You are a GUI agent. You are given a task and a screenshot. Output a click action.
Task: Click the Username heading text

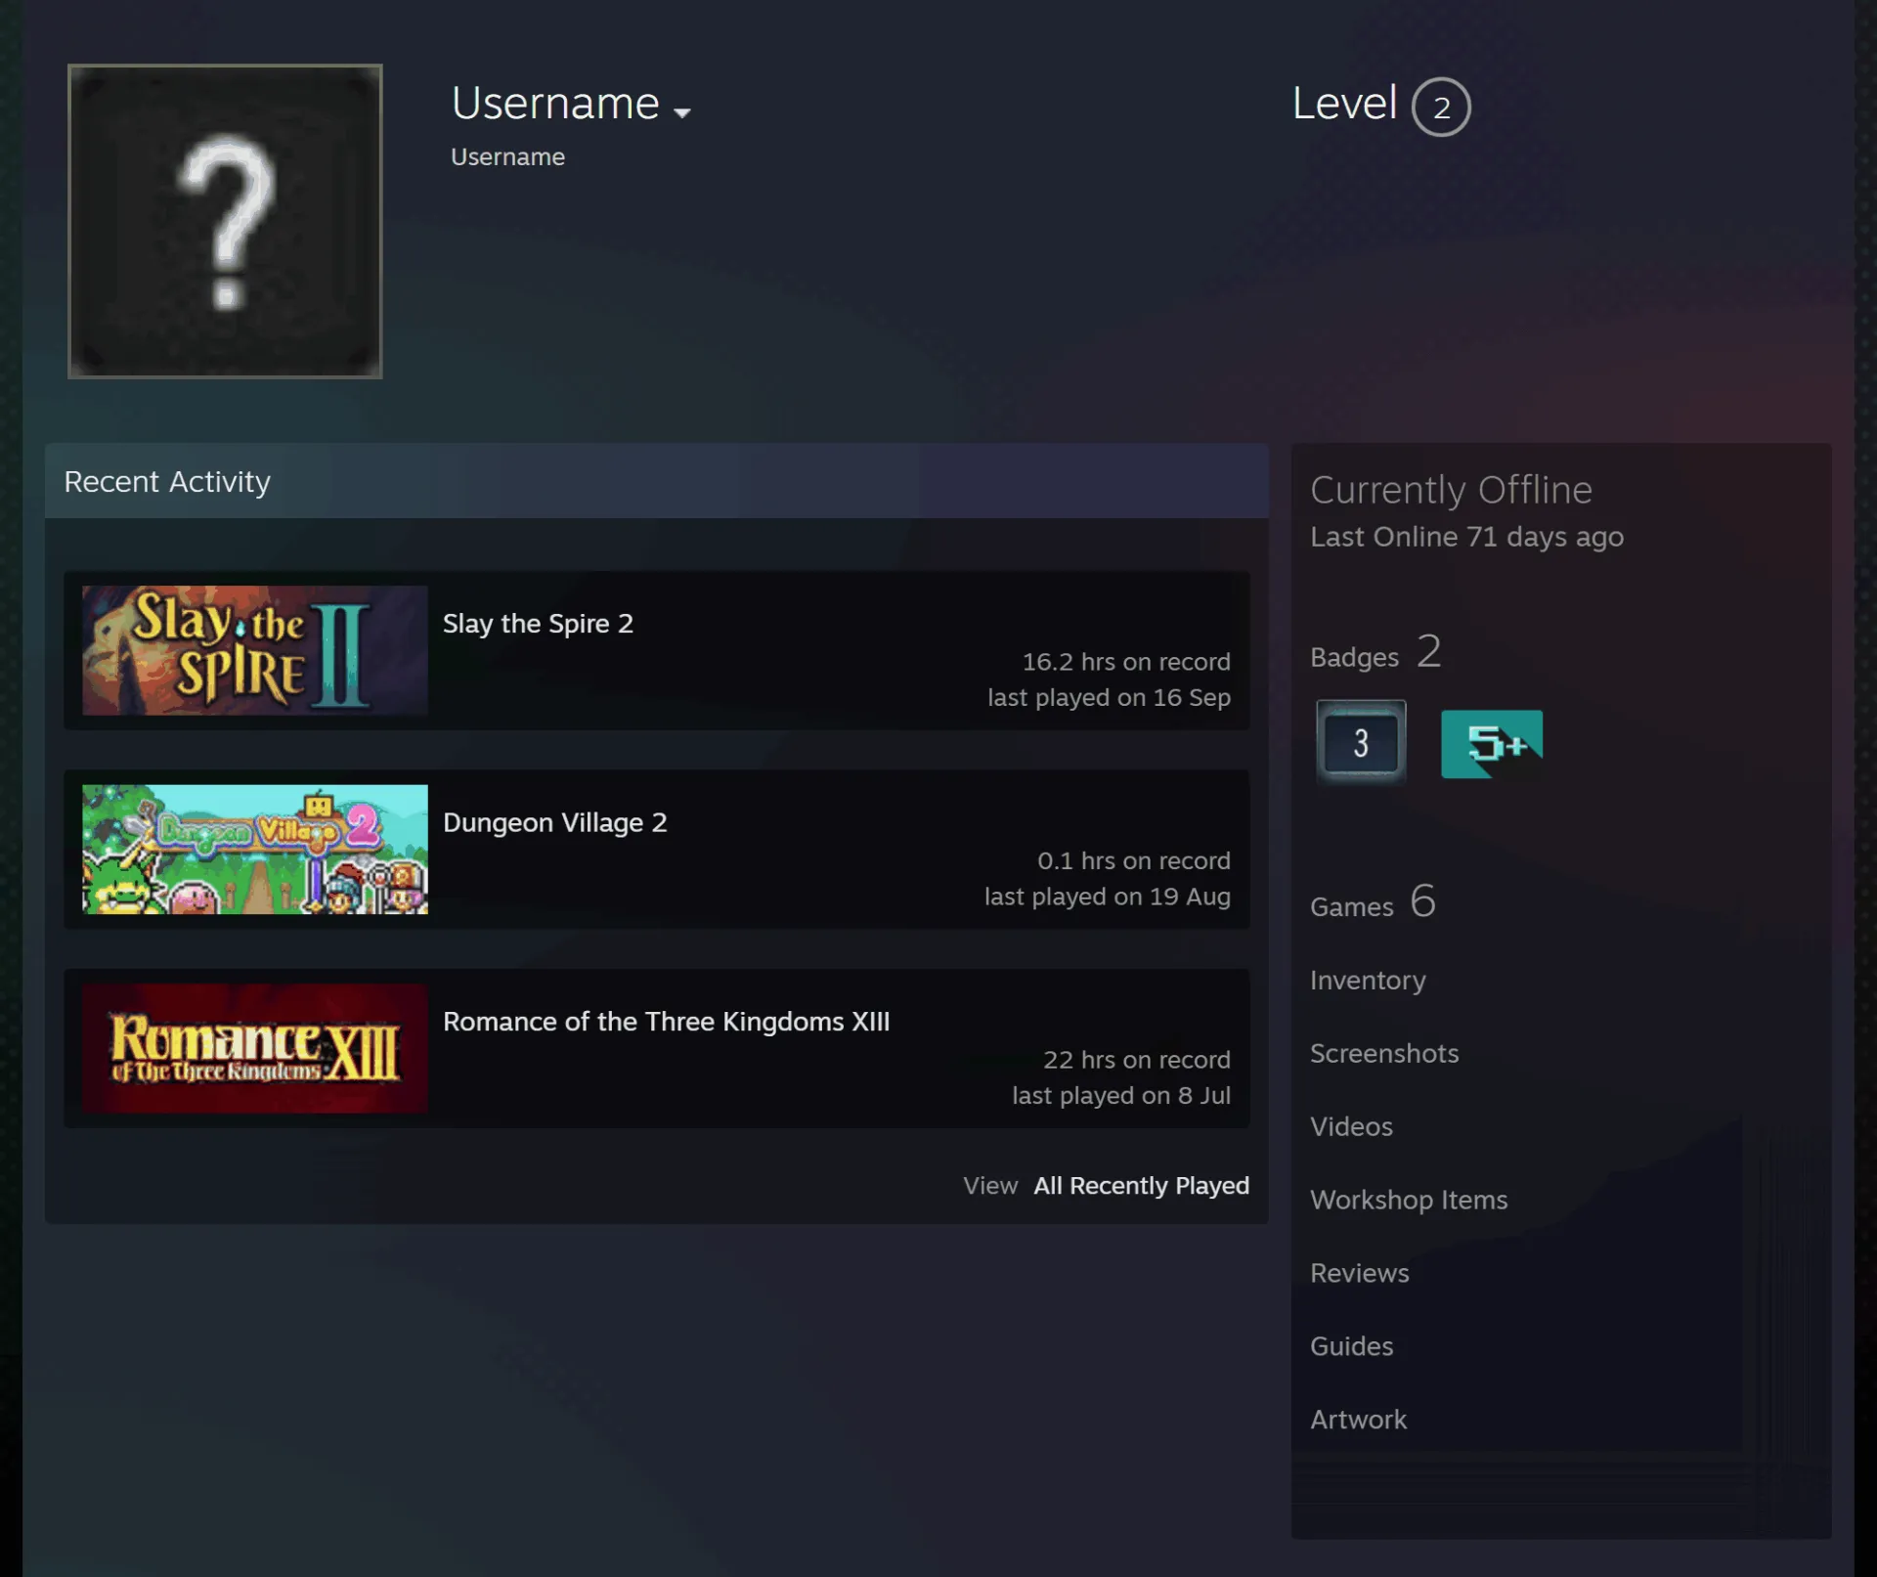point(555,104)
